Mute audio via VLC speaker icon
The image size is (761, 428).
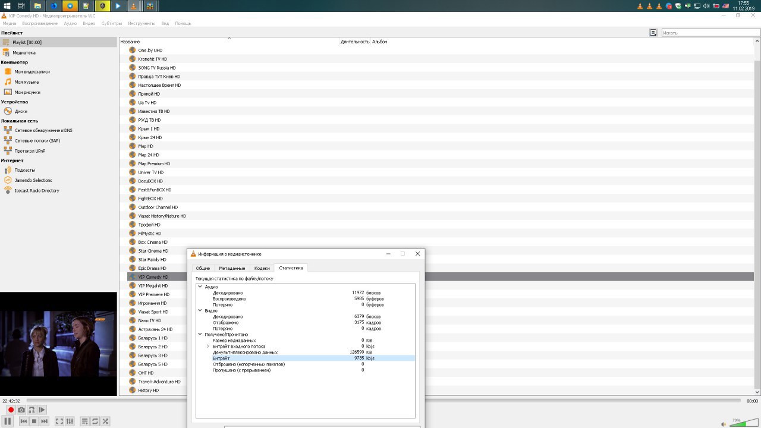[723, 424]
